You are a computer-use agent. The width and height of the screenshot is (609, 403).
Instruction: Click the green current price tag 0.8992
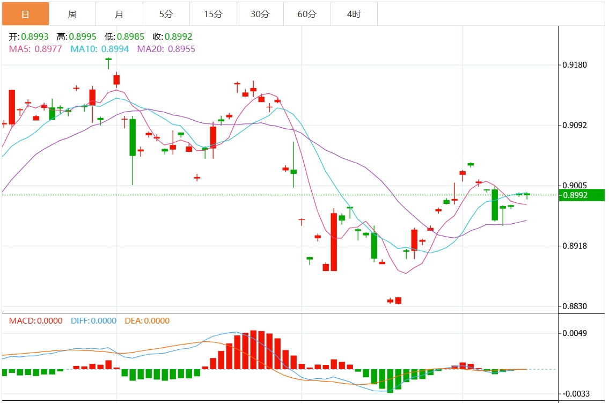tap(582, 195)
